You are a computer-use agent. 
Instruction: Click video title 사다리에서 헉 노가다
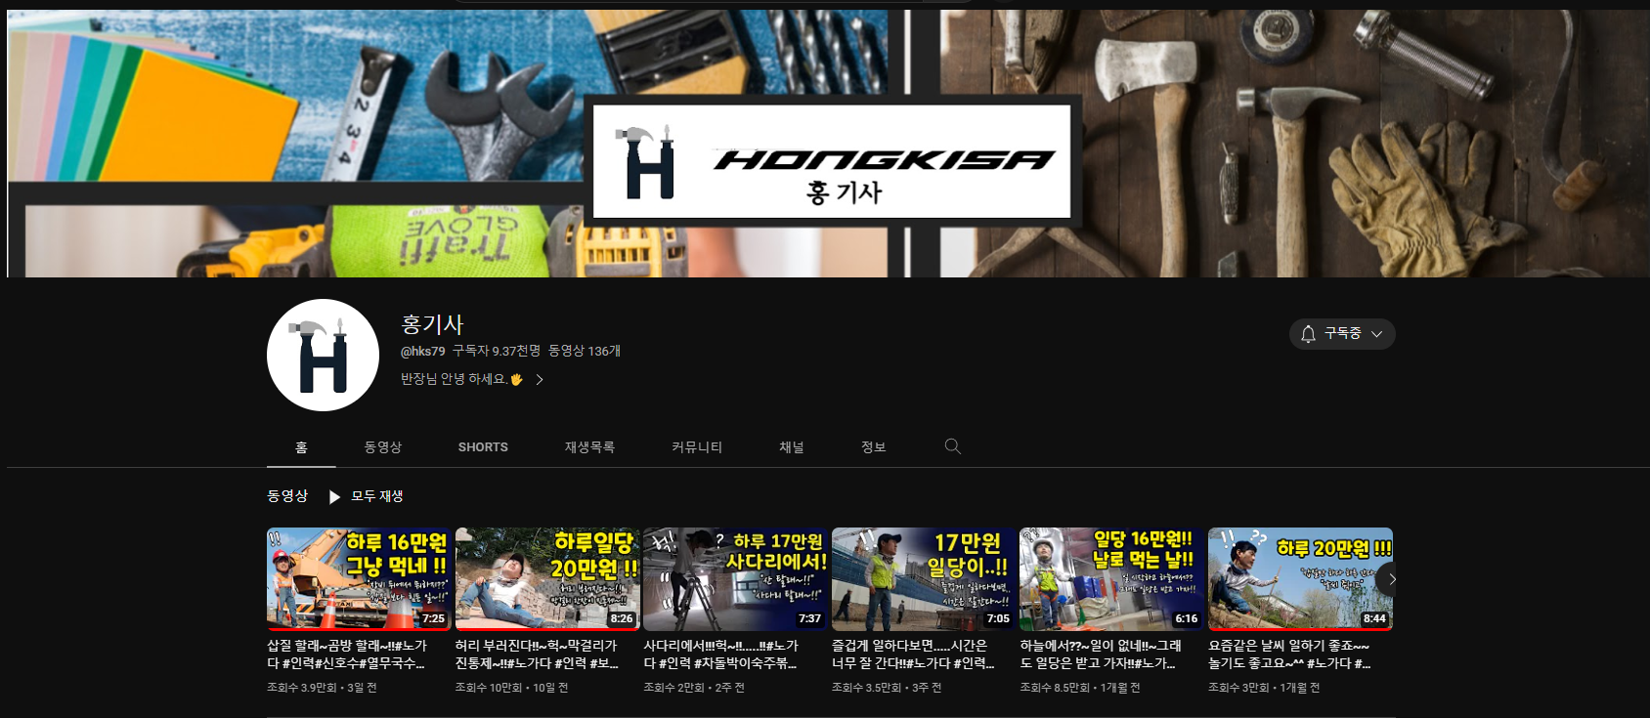point(721,655)
